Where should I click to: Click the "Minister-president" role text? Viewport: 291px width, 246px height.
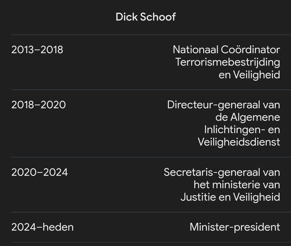(x=235, y=227)
